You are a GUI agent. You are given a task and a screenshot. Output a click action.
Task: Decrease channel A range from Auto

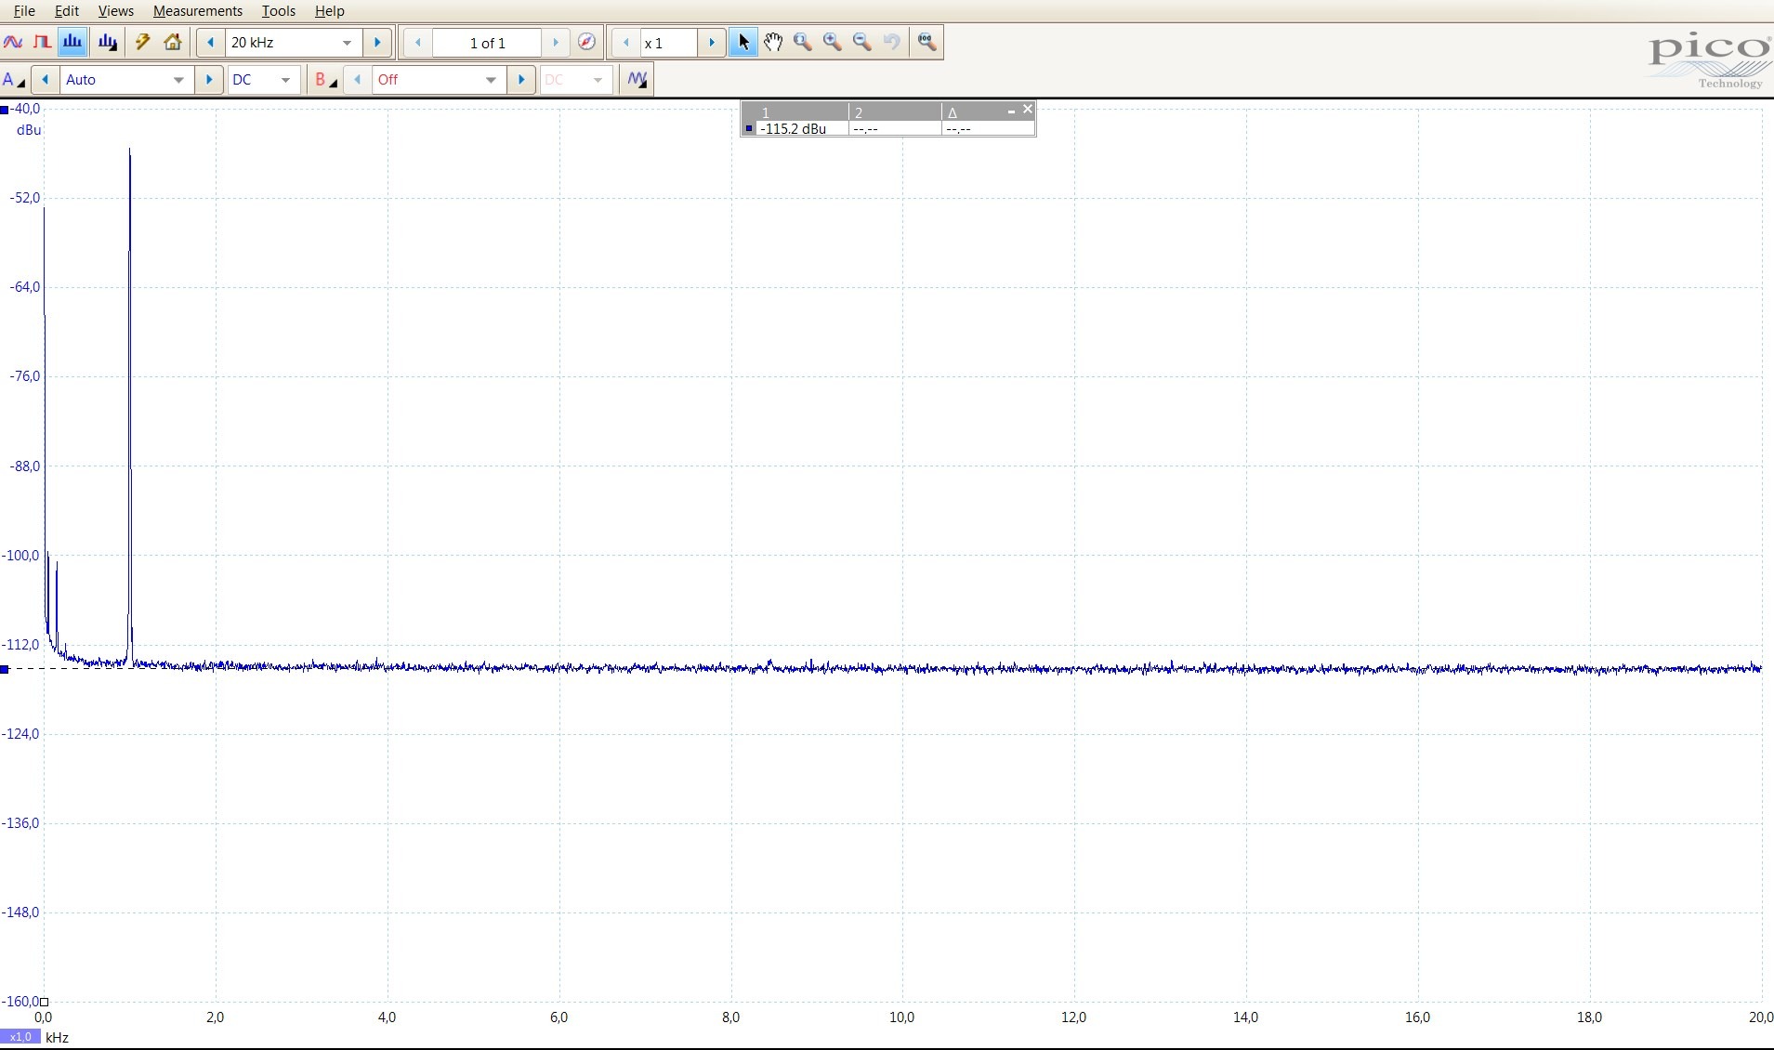(46, 80)
